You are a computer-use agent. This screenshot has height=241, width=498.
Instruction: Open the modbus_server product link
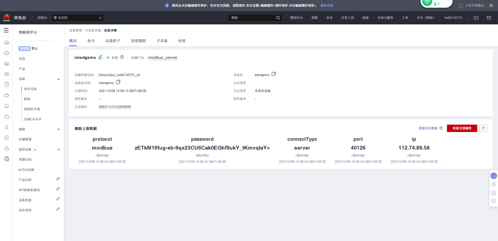pos(163,58)
